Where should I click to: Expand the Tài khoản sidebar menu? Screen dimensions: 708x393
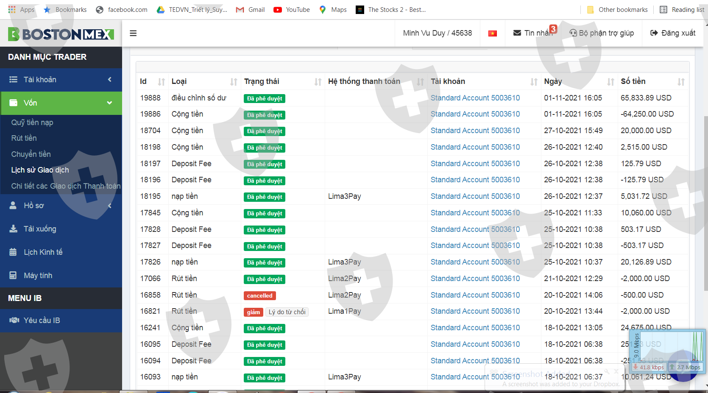(61, 80)
